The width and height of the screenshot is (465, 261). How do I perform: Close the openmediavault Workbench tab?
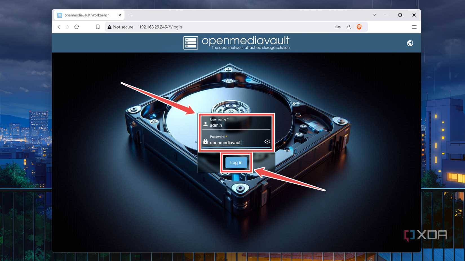click(120, 15)
